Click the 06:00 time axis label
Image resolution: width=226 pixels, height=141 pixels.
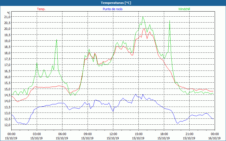point(62,134)
